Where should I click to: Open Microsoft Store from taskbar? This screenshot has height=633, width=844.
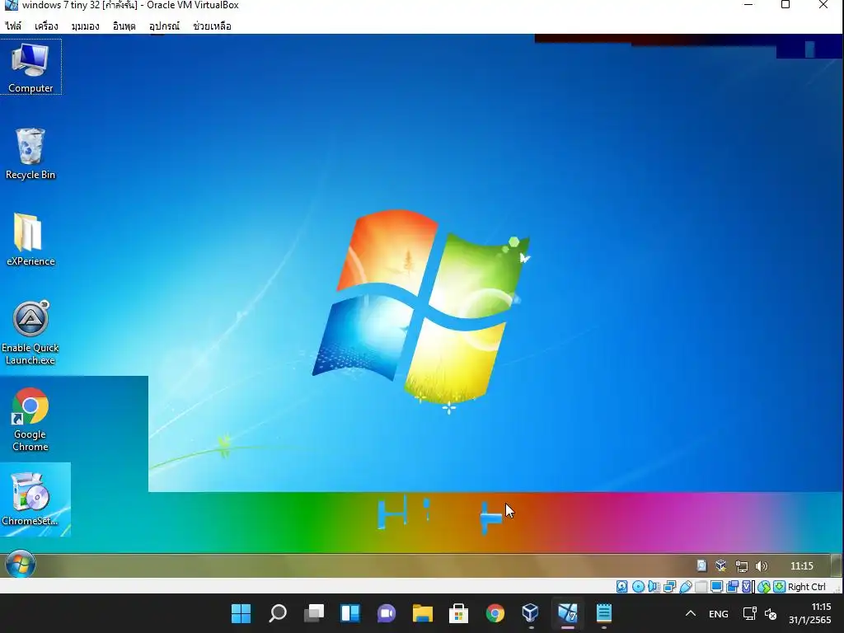458,613
